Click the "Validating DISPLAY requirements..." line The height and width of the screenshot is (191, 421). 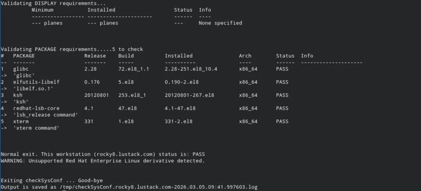(x=53, y=3)
